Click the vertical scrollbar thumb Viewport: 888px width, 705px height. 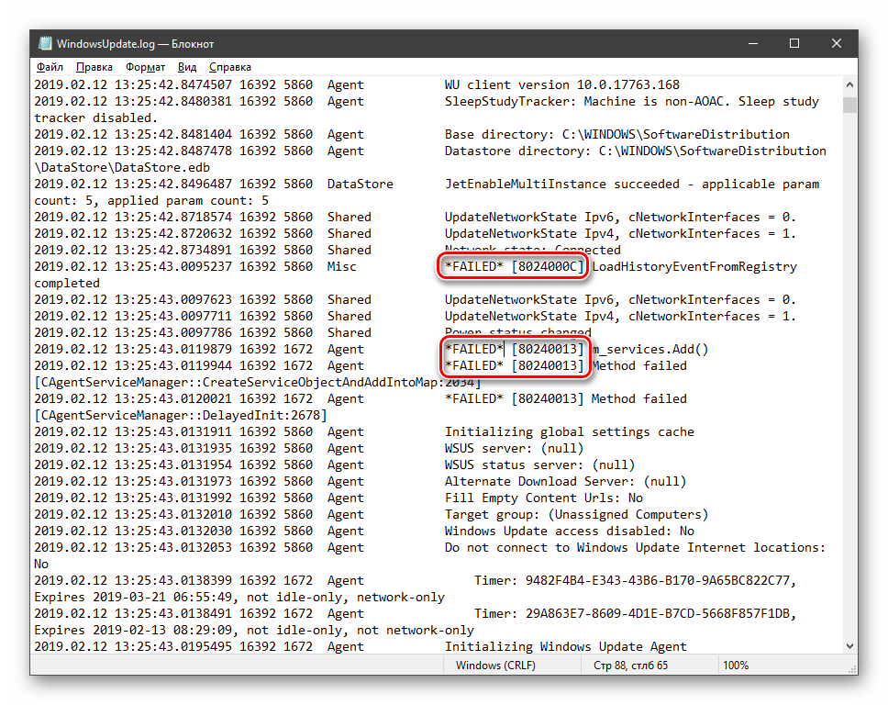pyautogui.click(x=850, y=103)
